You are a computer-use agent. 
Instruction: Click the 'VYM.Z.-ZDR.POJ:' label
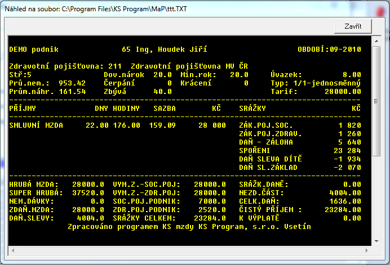click(x=147, y=193)
